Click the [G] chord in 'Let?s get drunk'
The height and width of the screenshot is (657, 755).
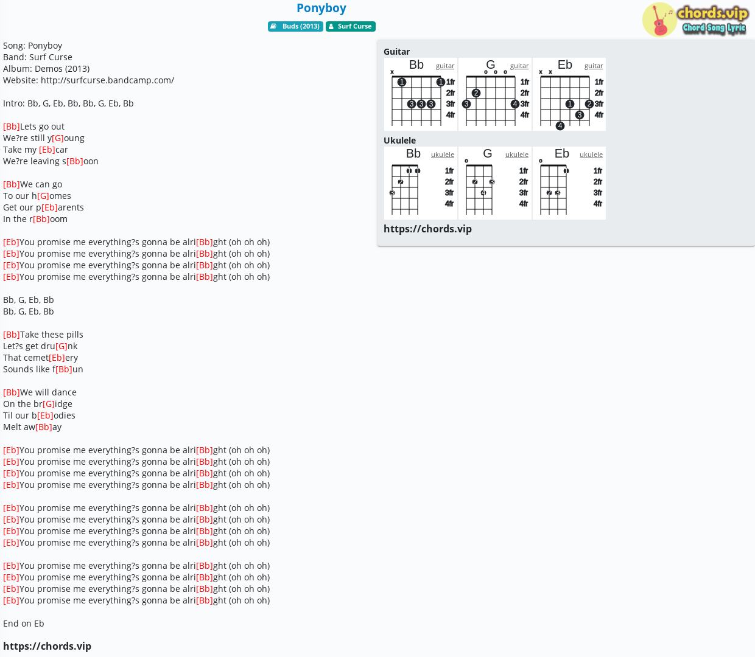tap(61, 346)
